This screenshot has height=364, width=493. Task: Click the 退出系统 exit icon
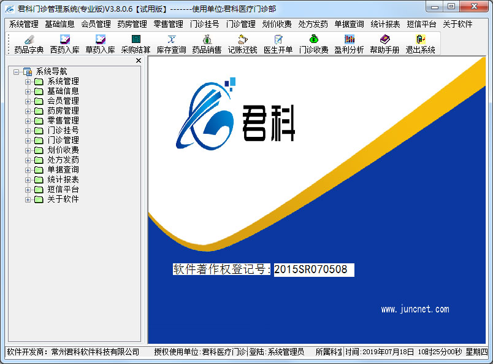pos(421,39)
